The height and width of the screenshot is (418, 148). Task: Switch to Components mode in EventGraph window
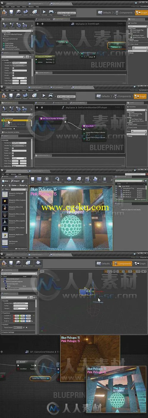(x=124, y=13)
